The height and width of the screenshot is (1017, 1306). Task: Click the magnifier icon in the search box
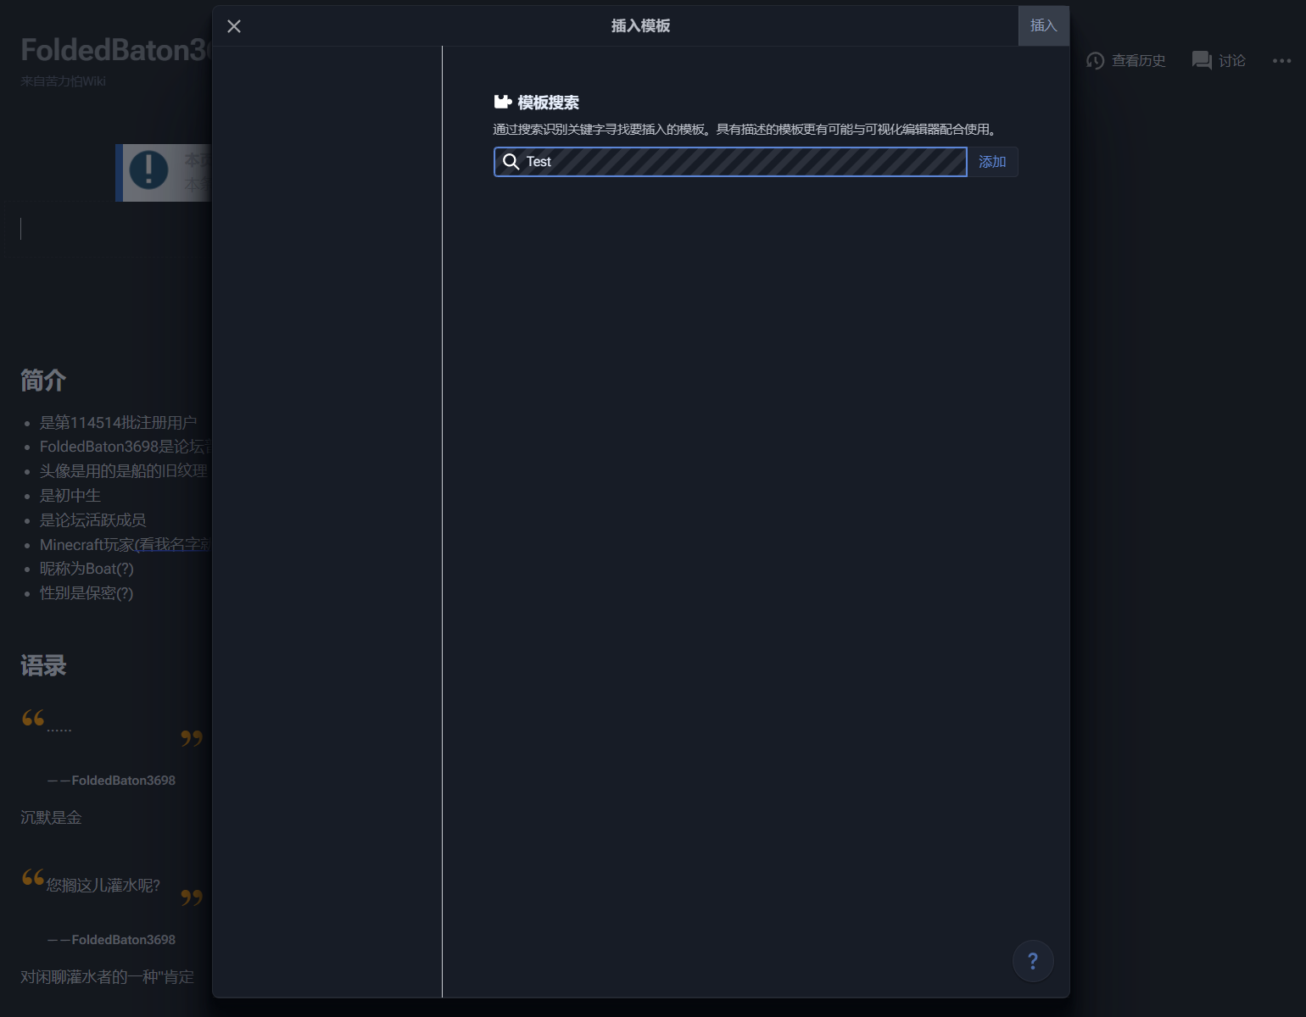511,162
